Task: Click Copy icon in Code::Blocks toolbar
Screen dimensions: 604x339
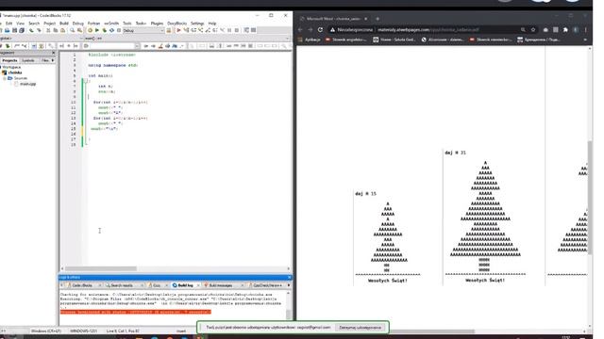Action: click(x=56, y=30)
